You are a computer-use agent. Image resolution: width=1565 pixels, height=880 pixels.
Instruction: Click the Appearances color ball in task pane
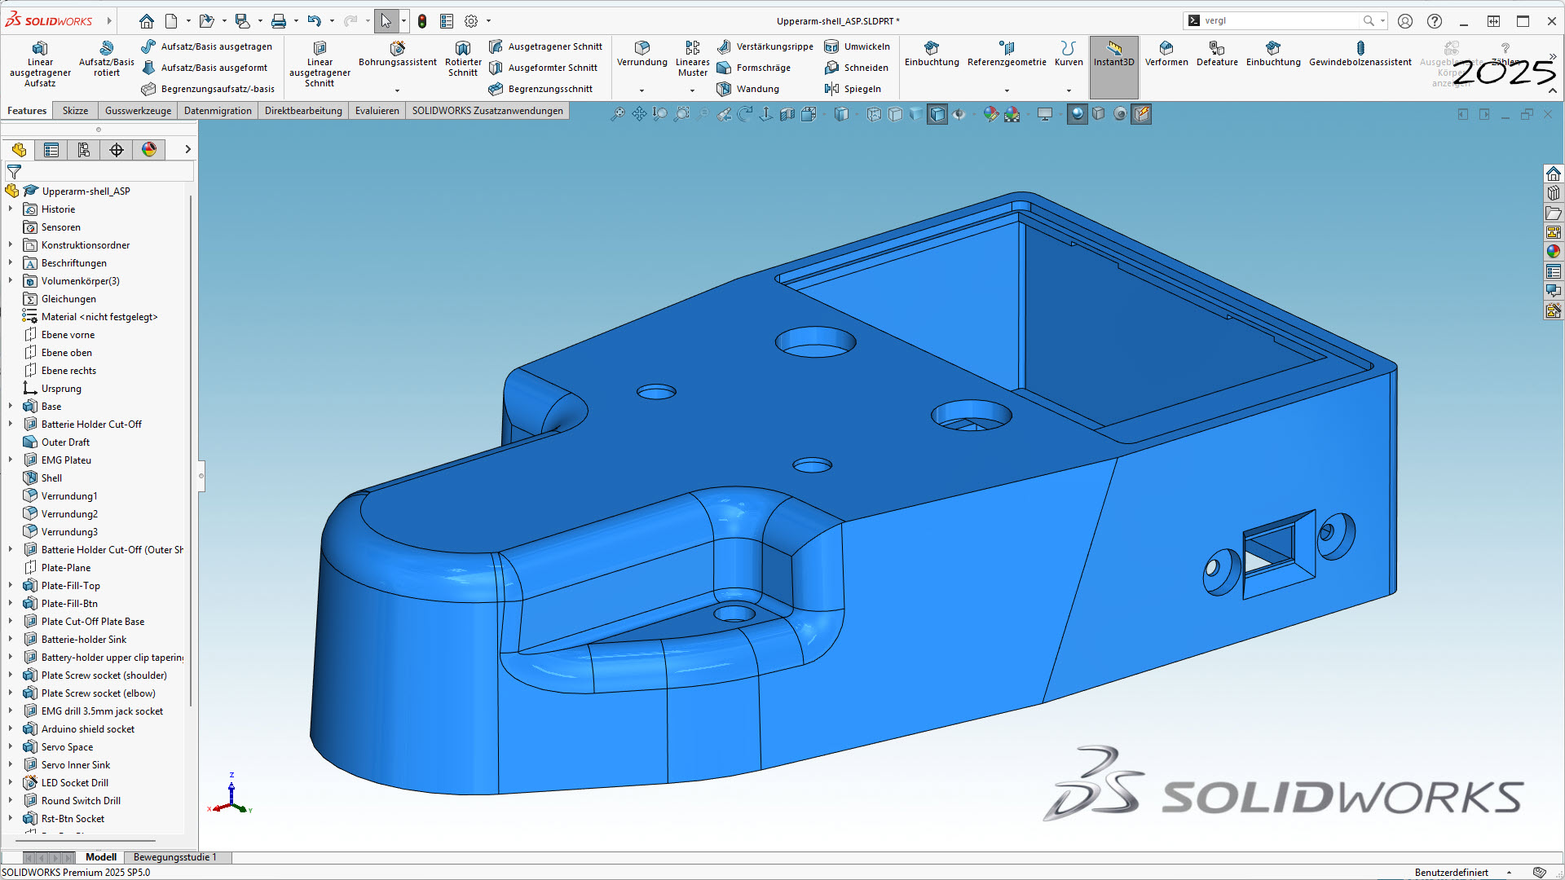coord(1553,252)
